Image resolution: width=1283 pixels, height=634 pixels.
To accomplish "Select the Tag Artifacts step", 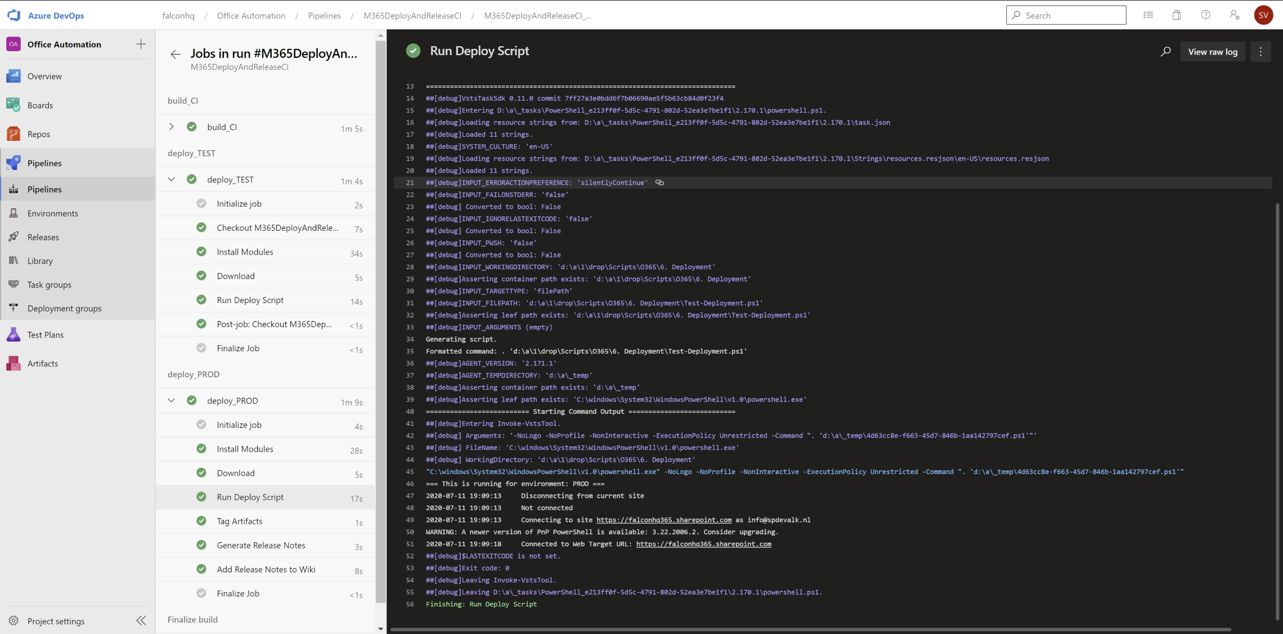I will pyautogui.click(x=266, y=521).
